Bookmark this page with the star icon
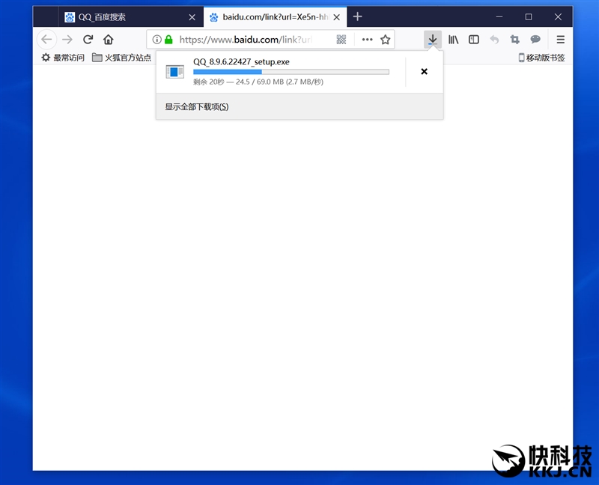The height and width of the screenshot is (485, 599). pyautogui.click(x=386, y=40)
